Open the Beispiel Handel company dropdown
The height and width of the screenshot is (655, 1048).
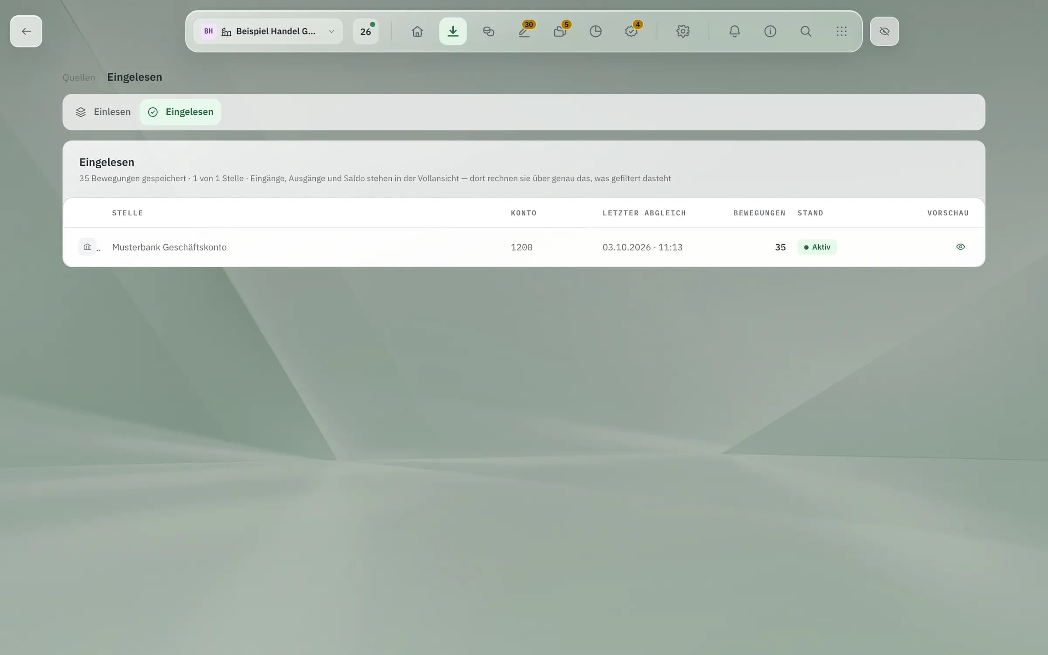(268, 31)
